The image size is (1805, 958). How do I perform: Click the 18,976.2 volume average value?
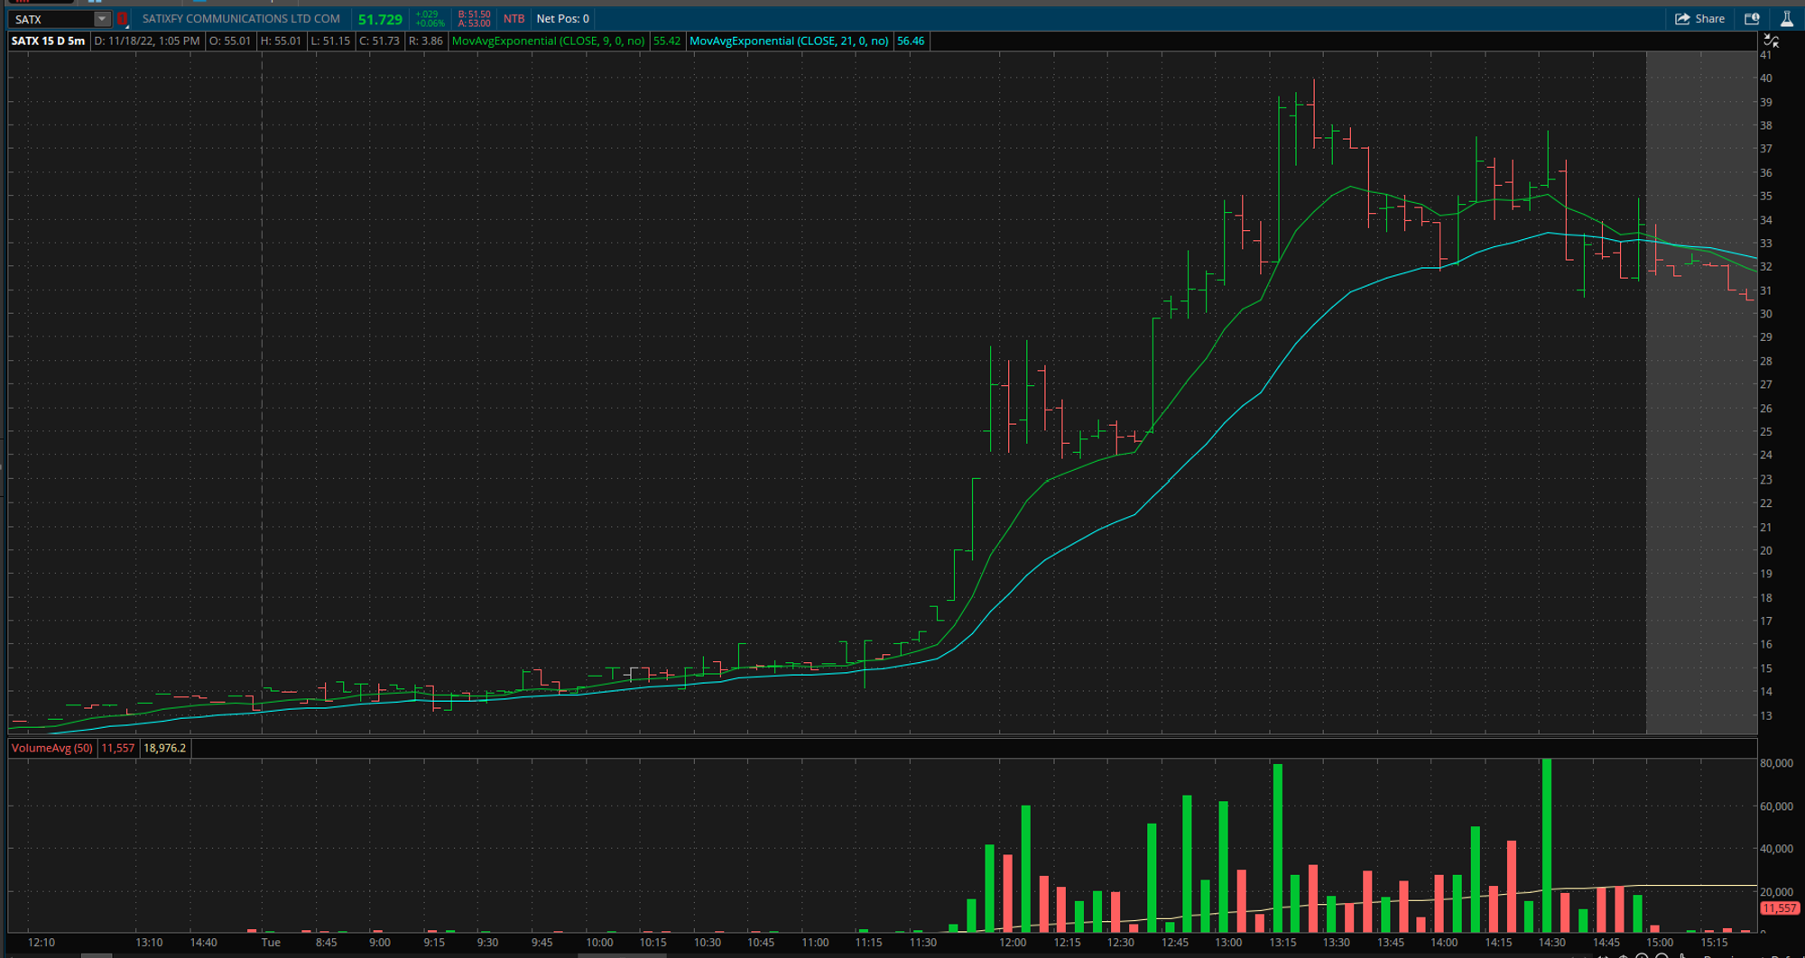coord(164,748)
